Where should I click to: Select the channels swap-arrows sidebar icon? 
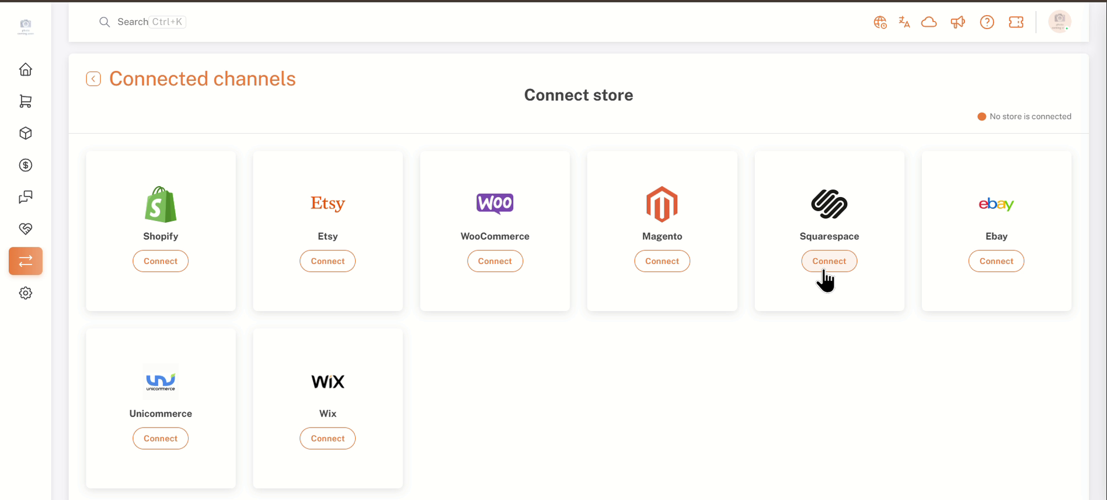[x=26, y=261]
